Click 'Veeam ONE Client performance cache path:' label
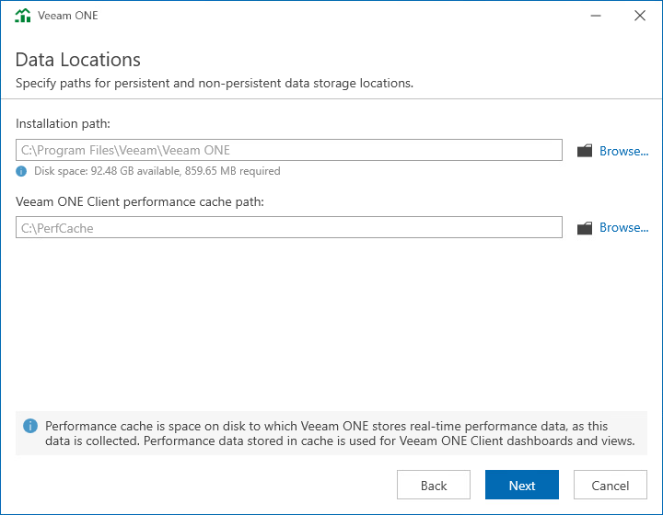The width and height of the screenshot is (663, 515). pyautogui.click(x=140, y=201)
